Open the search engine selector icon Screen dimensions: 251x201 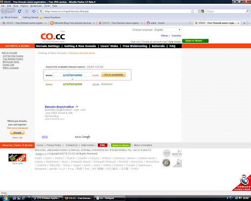[202, 11]
